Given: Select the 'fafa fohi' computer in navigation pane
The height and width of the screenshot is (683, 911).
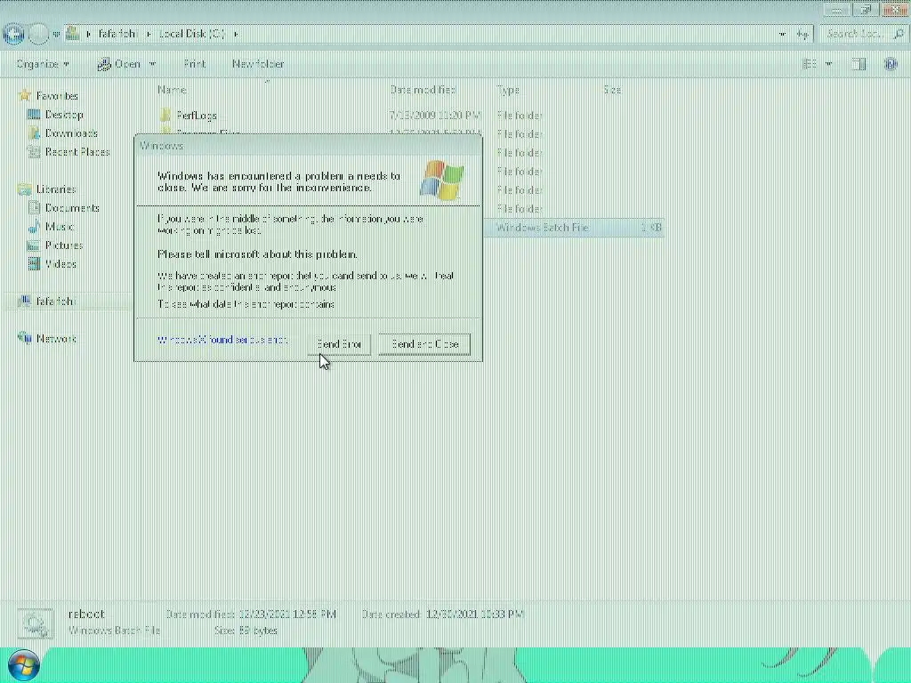Looking at the screenshot, I should point(56,301).
